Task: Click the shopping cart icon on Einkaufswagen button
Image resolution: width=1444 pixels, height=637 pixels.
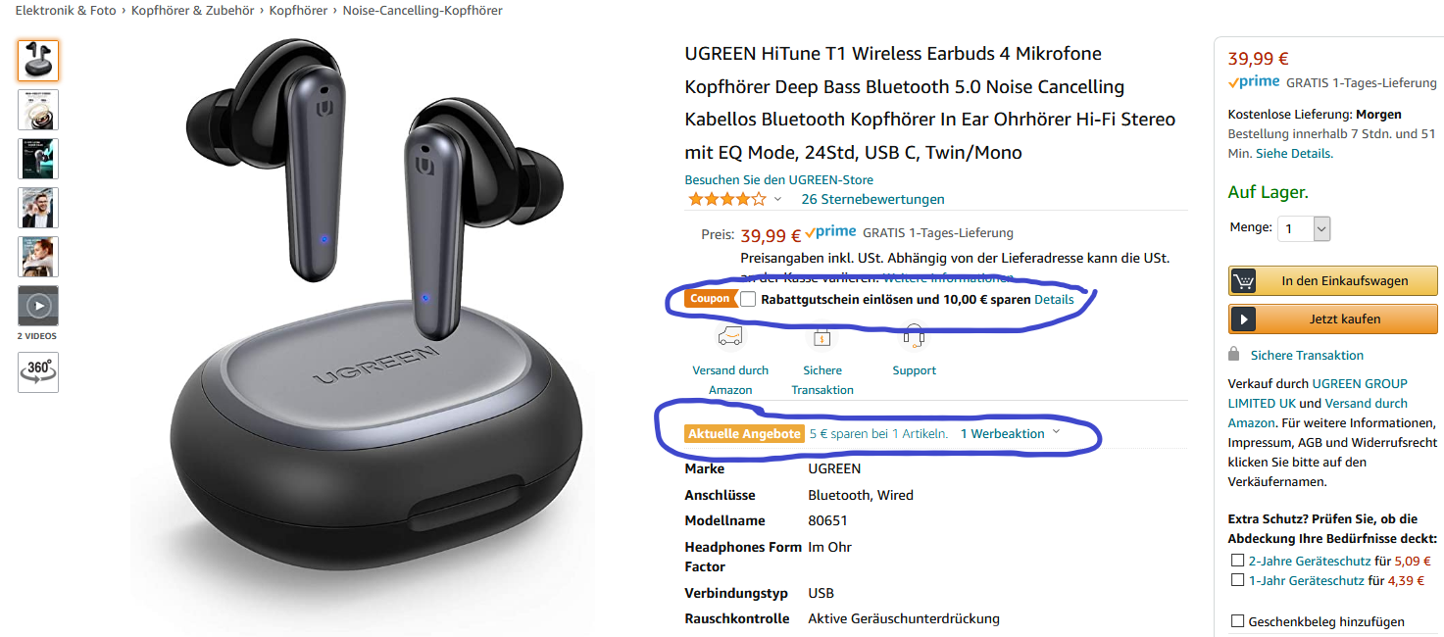Action: pyautogui.click(x=1244, y=281)
